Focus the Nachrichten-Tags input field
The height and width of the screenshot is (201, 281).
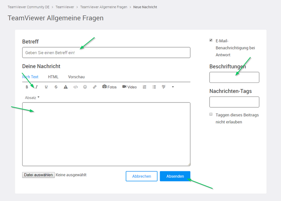[234, 102]
